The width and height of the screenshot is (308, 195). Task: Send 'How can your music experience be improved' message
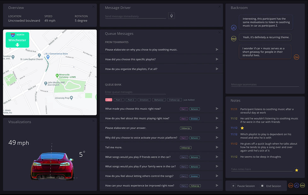tap(217, 185)
